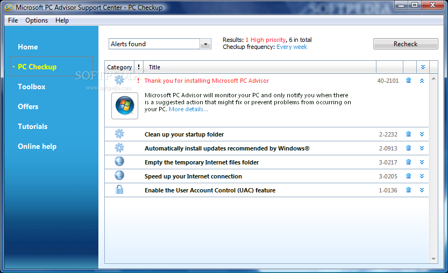Open the Toolbox section
This screenshot has width=448, height=273.
pos(31,87)
